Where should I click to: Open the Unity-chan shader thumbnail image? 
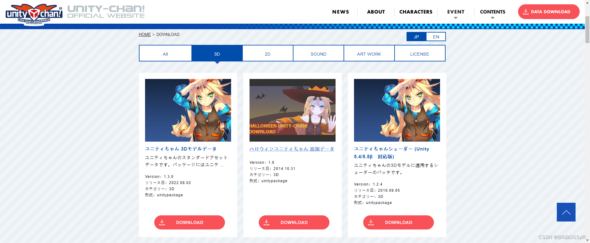click(x=397, y=110)
